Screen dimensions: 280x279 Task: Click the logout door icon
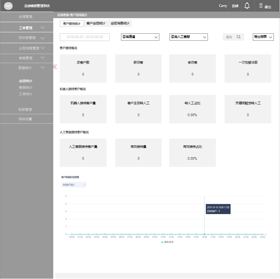261,5
